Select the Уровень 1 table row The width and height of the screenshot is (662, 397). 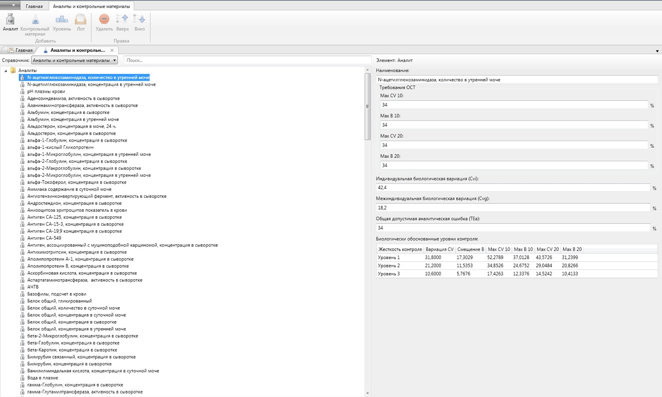[517, 258]
